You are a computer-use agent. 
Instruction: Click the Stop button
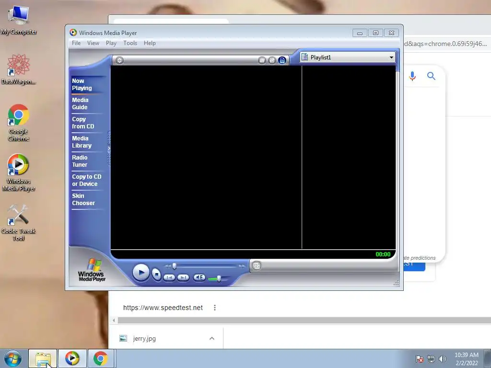[x=156, y=274]
